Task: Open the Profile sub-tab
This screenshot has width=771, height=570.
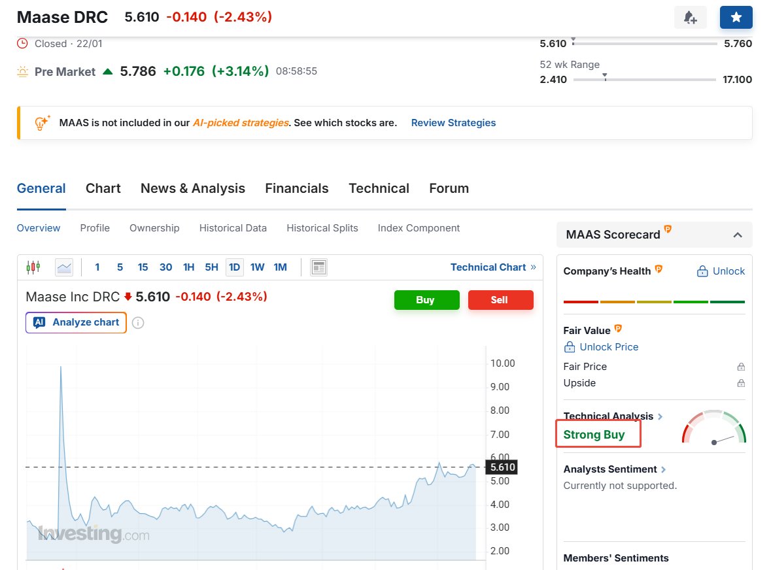Action: coord(95,228)
